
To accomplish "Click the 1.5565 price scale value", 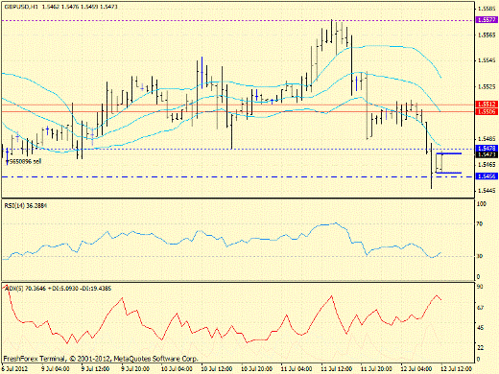I will point(487,35).
